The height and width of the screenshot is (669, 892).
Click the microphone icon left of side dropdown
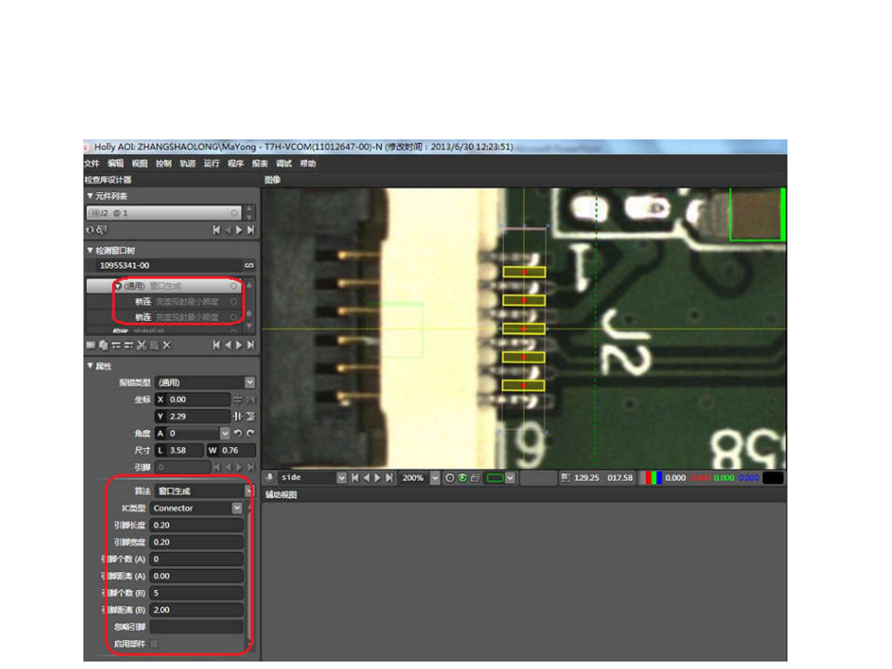click(270, 477)
